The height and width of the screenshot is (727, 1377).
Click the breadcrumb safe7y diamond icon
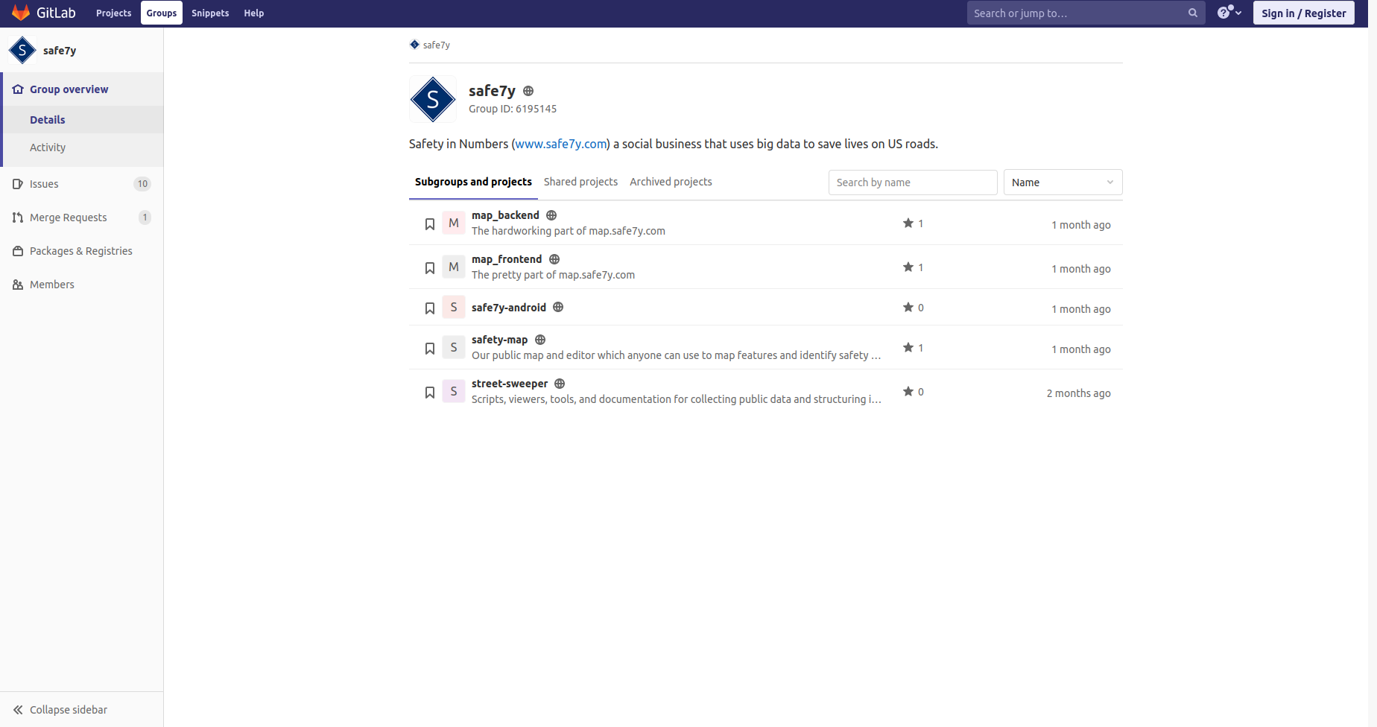(x=414, y=45)
